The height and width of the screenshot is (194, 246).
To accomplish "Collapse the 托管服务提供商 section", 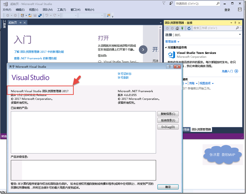I will pos(166,47).
